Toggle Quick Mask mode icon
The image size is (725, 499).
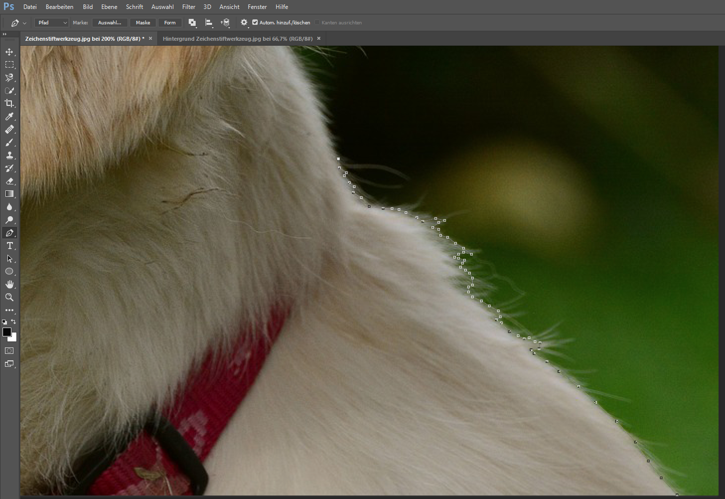click(x=9, y=351)
